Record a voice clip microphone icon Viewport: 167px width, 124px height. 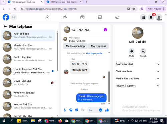[x=65, y=110]
